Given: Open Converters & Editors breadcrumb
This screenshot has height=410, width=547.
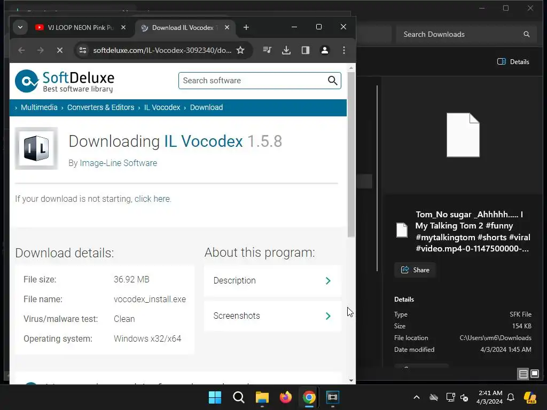Looking at the screenshot, I should pos(101,107).
